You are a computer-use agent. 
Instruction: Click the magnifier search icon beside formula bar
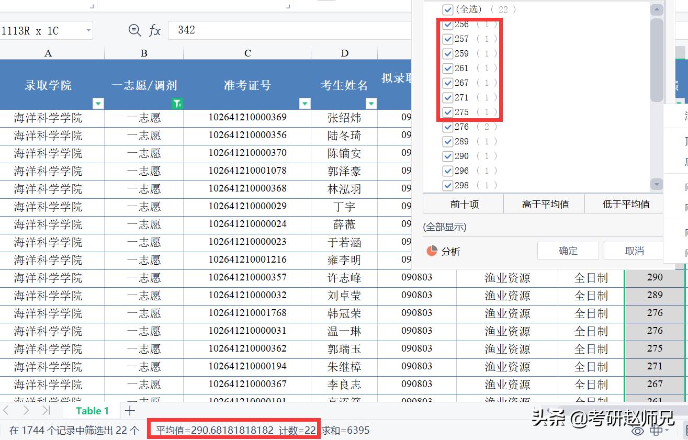pyautogui.click(x=134, y=31)
